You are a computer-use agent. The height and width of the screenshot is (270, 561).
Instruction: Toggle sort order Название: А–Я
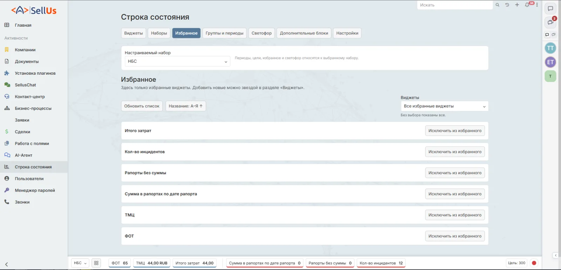[x=185, y=106]
